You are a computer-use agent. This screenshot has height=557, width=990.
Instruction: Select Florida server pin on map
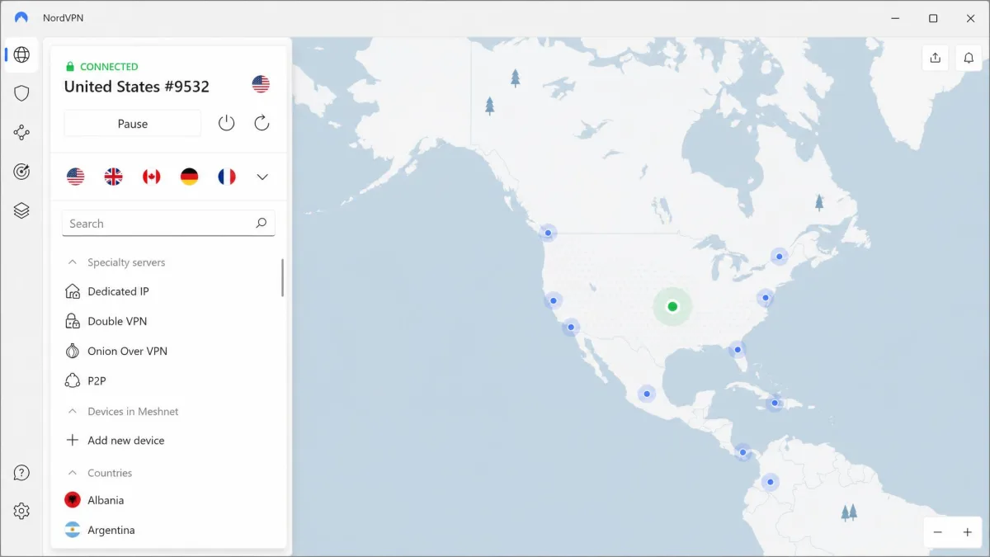(738, 350)
